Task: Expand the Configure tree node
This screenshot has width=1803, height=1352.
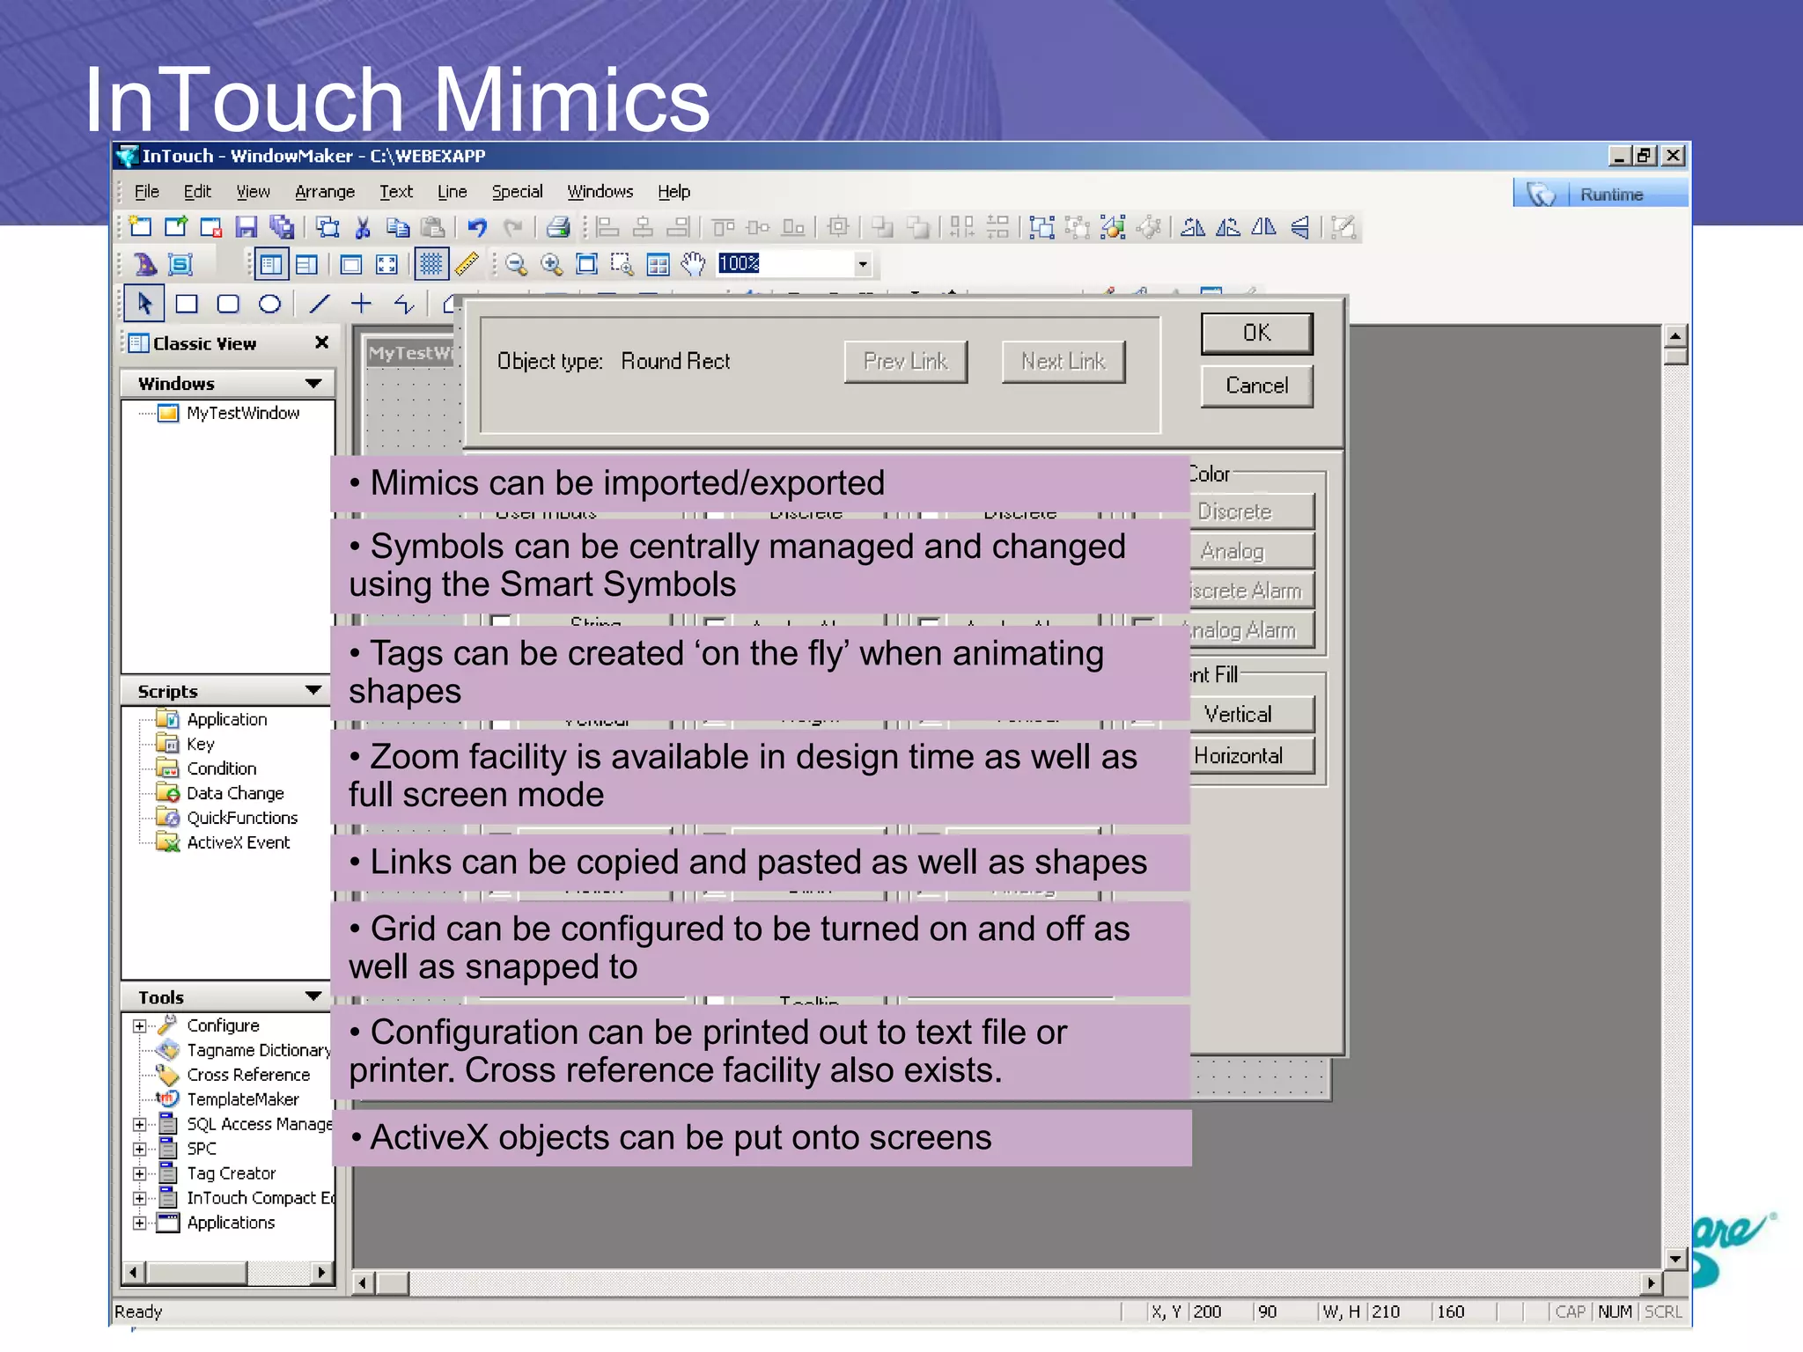Action: click(x=139, y=1026)
